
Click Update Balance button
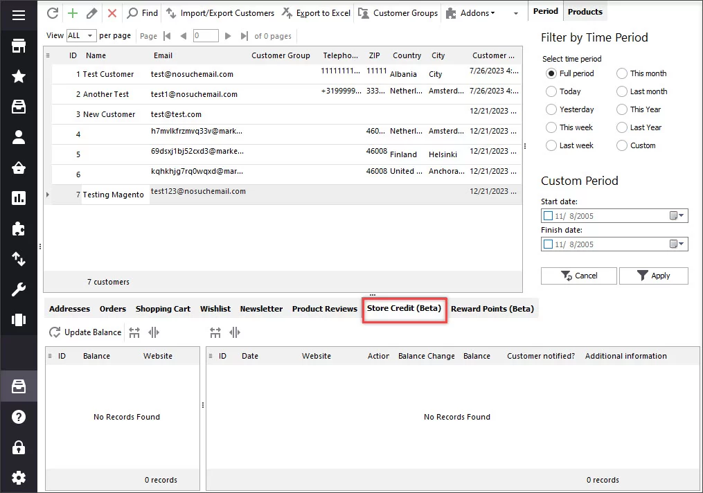[85, 332]
